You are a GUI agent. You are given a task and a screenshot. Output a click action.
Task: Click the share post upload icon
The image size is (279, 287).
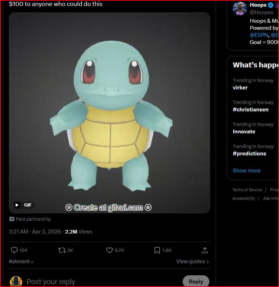tap(205, 250)
